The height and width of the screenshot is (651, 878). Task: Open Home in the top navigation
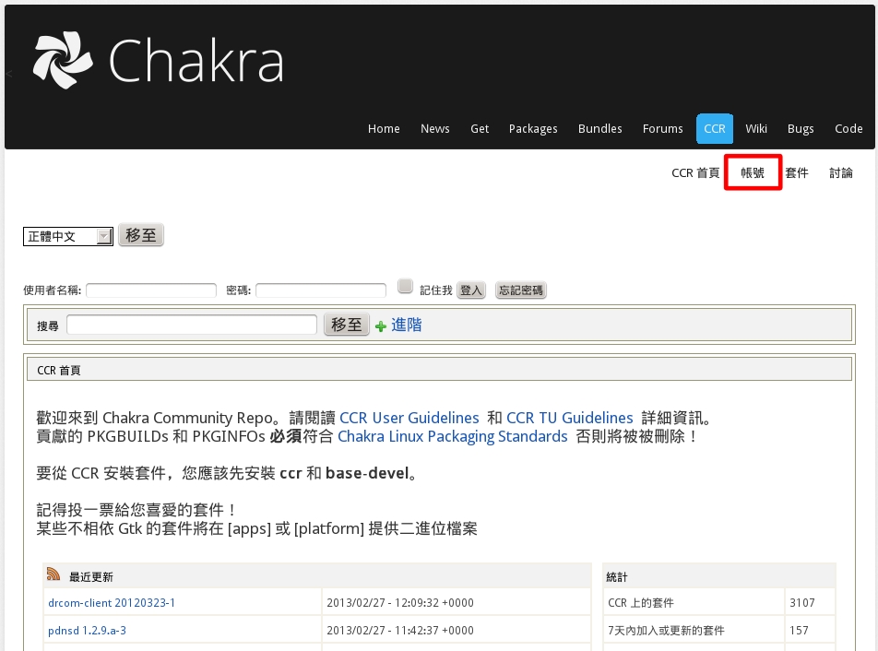(x=384, y=129)
